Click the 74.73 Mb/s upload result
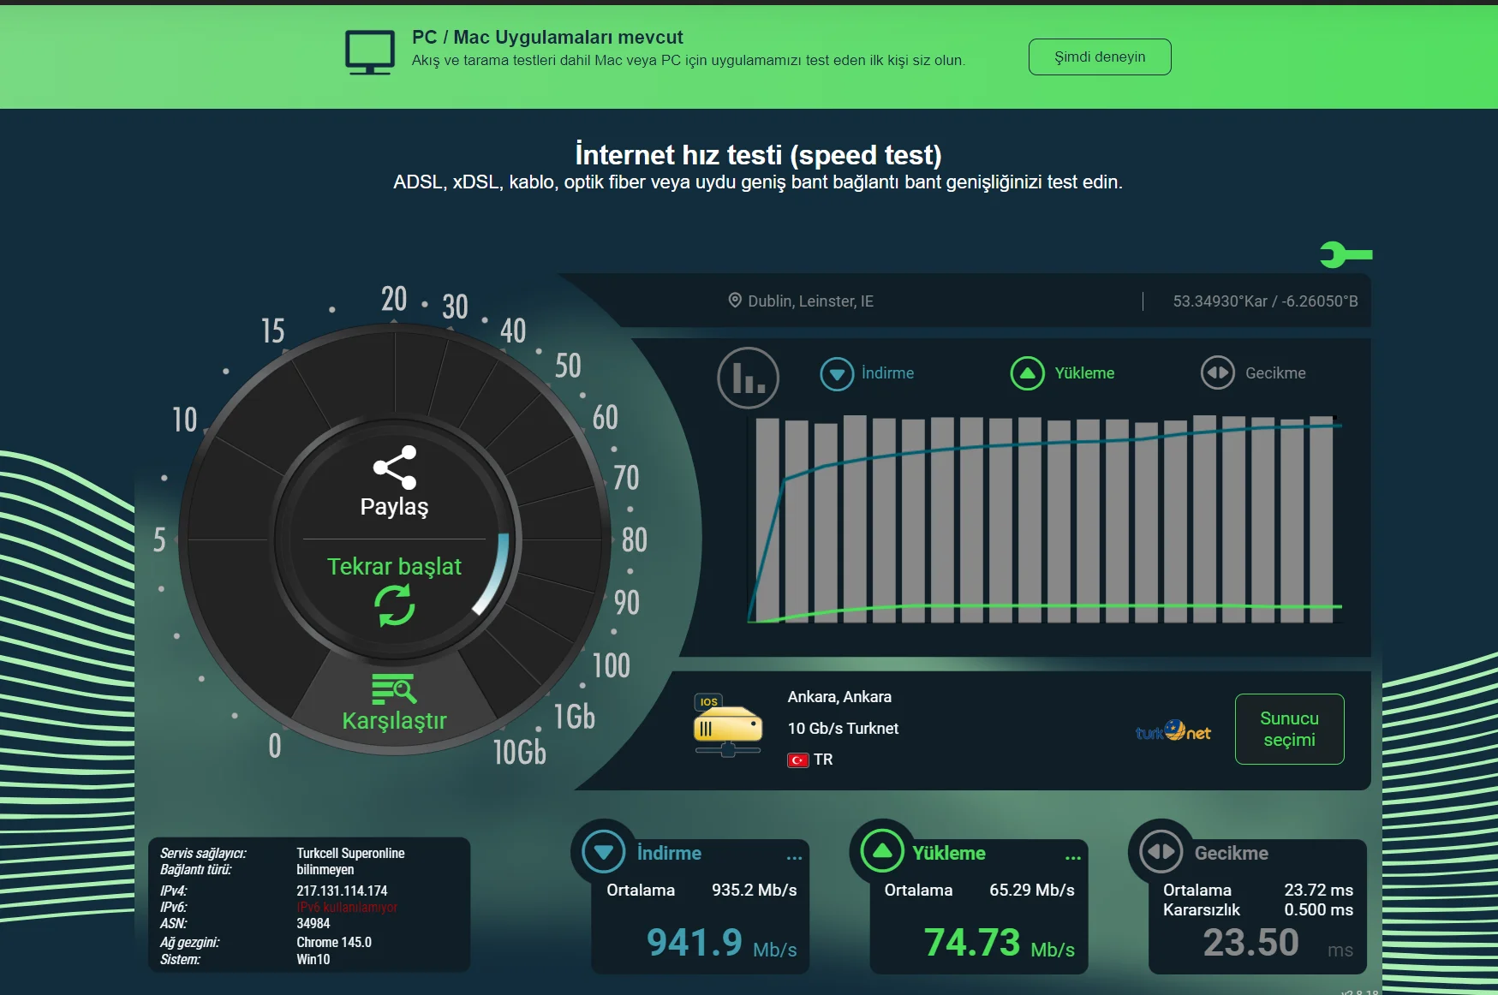The width and height of the screenshot is (1498, 995). coord(1000,943)
